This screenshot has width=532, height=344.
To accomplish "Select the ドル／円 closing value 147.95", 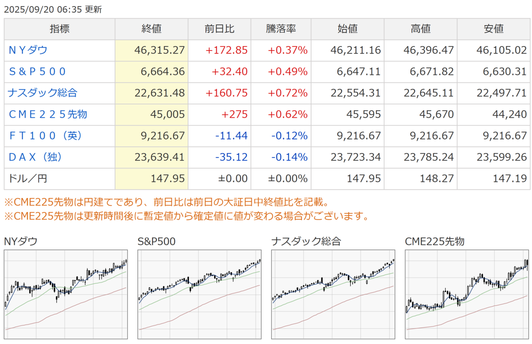I will pos(168,178).
